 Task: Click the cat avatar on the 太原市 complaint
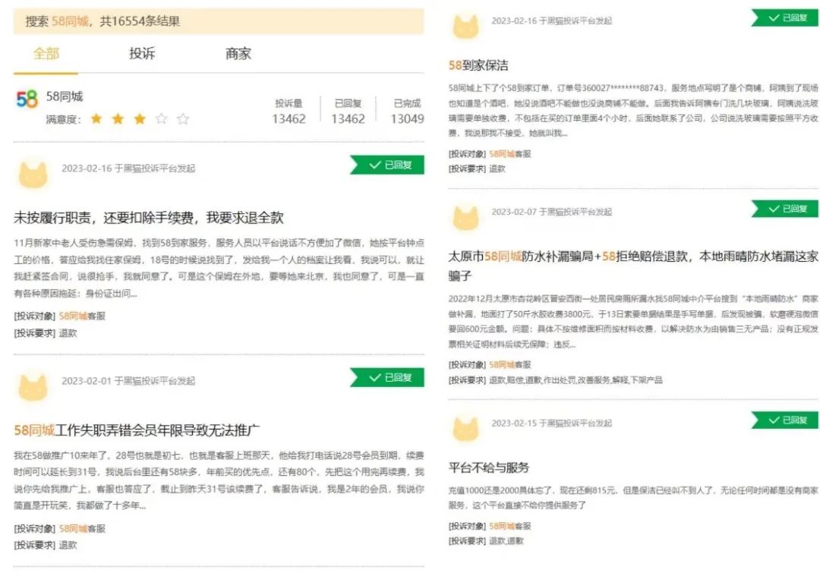pos(467,219)
